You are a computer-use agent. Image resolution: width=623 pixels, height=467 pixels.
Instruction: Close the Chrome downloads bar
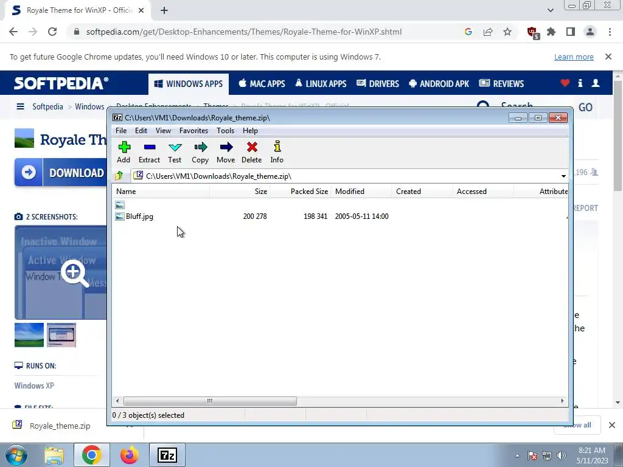pyautogui.click(x=612, y=425)
